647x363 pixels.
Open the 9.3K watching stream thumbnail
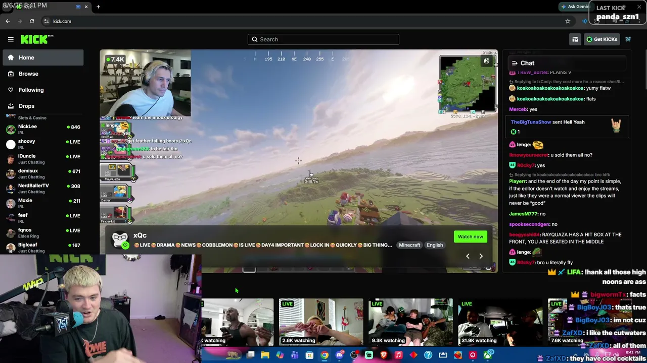410,322
